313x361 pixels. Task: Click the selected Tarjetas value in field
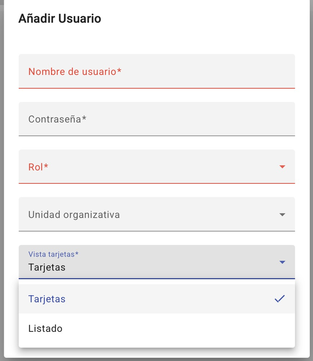47,267
